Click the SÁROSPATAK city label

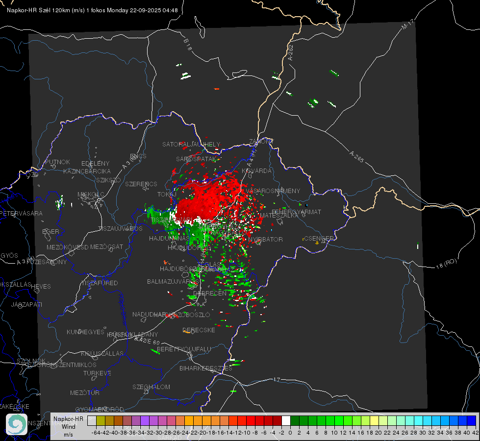(x=196, y=159)
